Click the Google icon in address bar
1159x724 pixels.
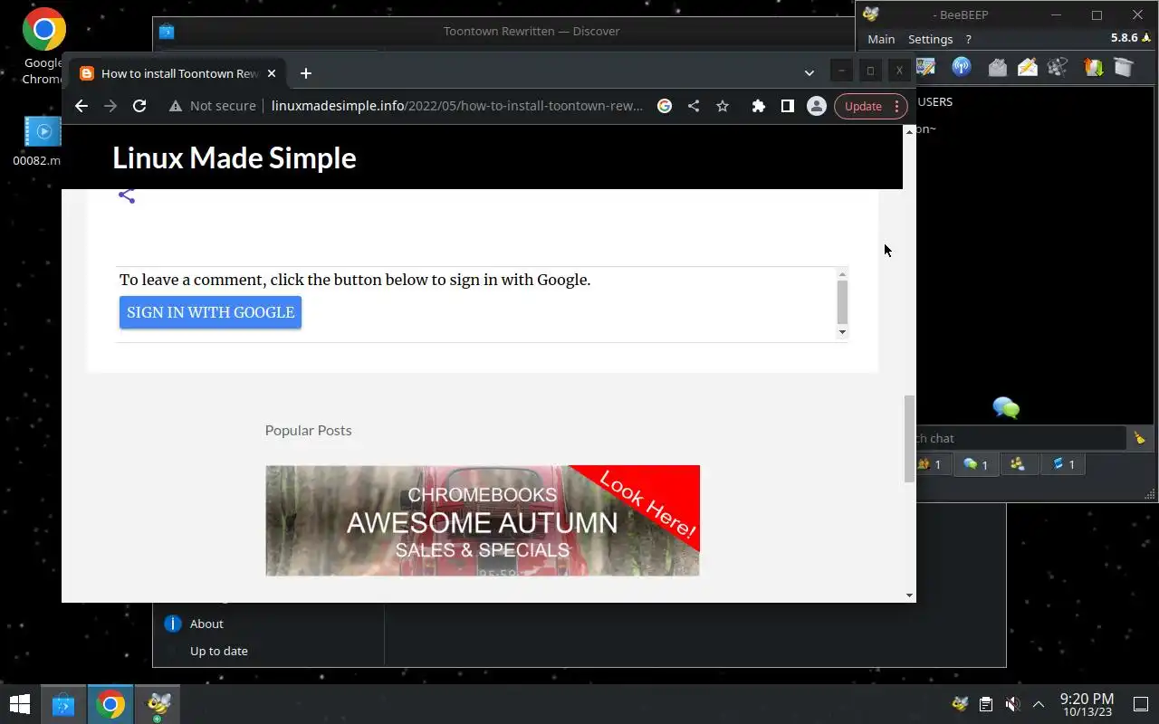coord(665,106)
